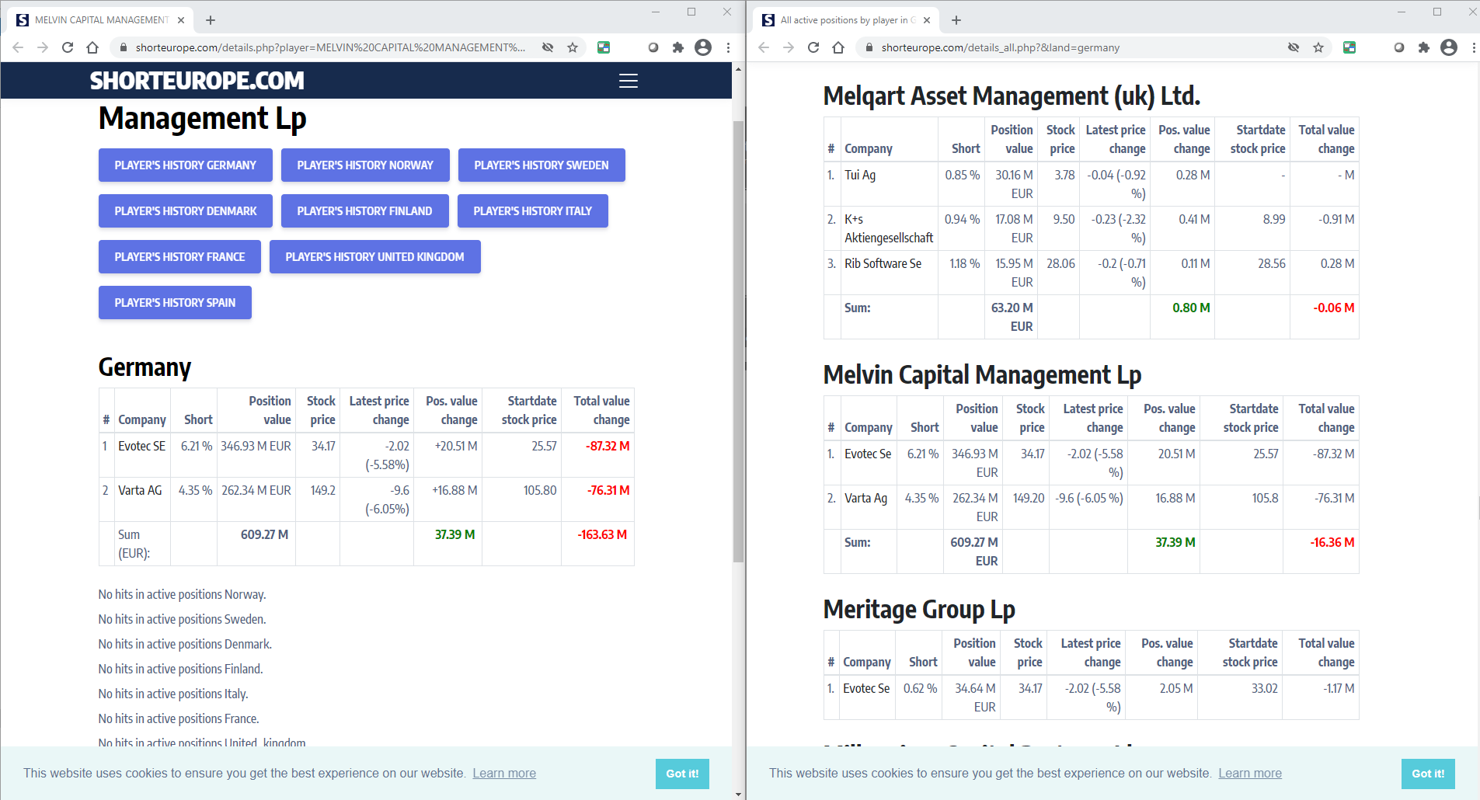The width and height of the screenshot is (1480, 800).
Task: Close the Melvin Capital Management tab
Action: (181, 20)
